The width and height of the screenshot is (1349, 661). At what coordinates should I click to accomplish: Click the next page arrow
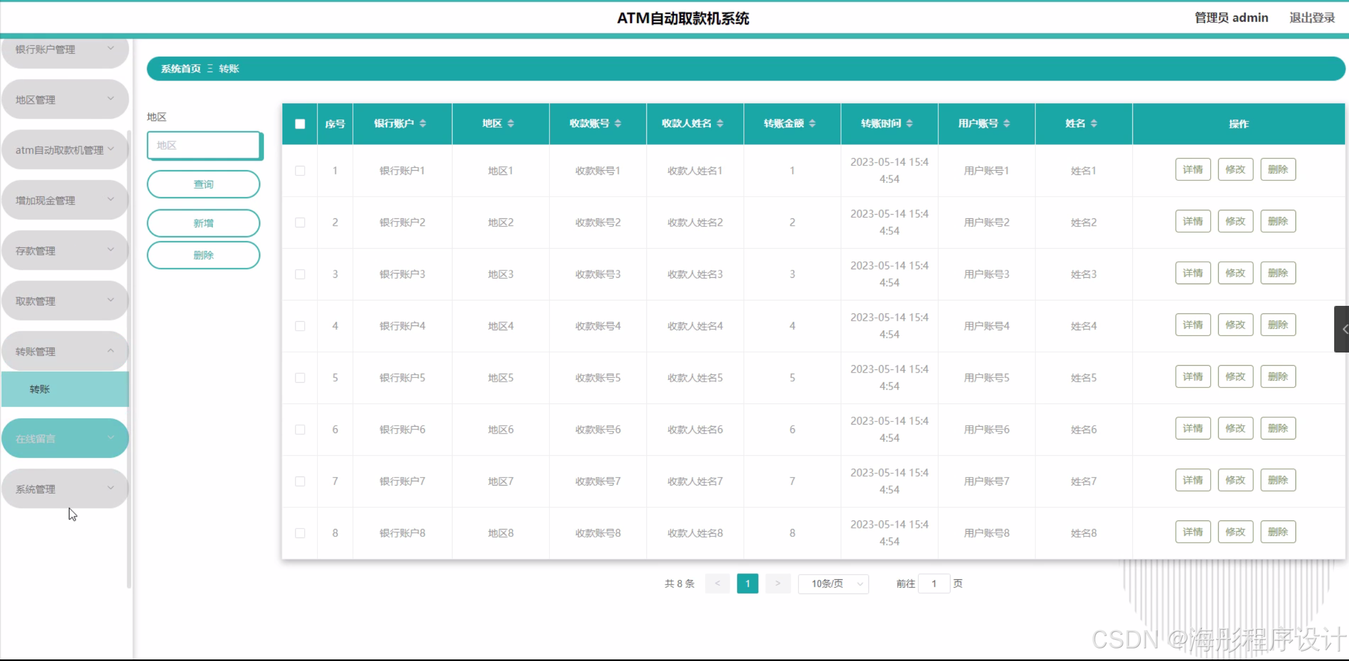(777, 584)
